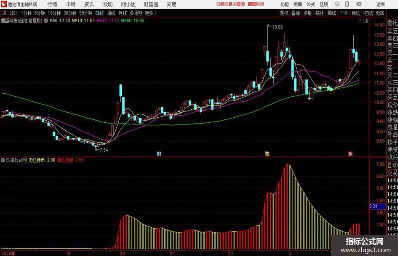The width and height of the screenshot is (398, 256).
Task: Expand the 更多 period options
Action: click(151, 13)
